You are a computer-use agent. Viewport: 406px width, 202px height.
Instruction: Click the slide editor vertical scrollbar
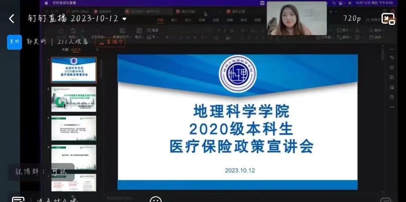click(383, 55)
